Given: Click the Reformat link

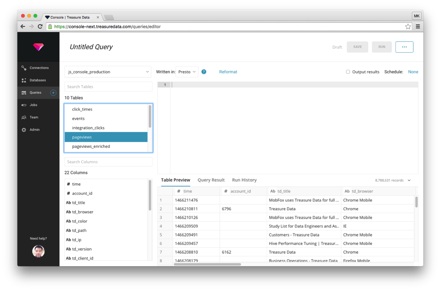Looking at the screenshot, I should (228, 72).
